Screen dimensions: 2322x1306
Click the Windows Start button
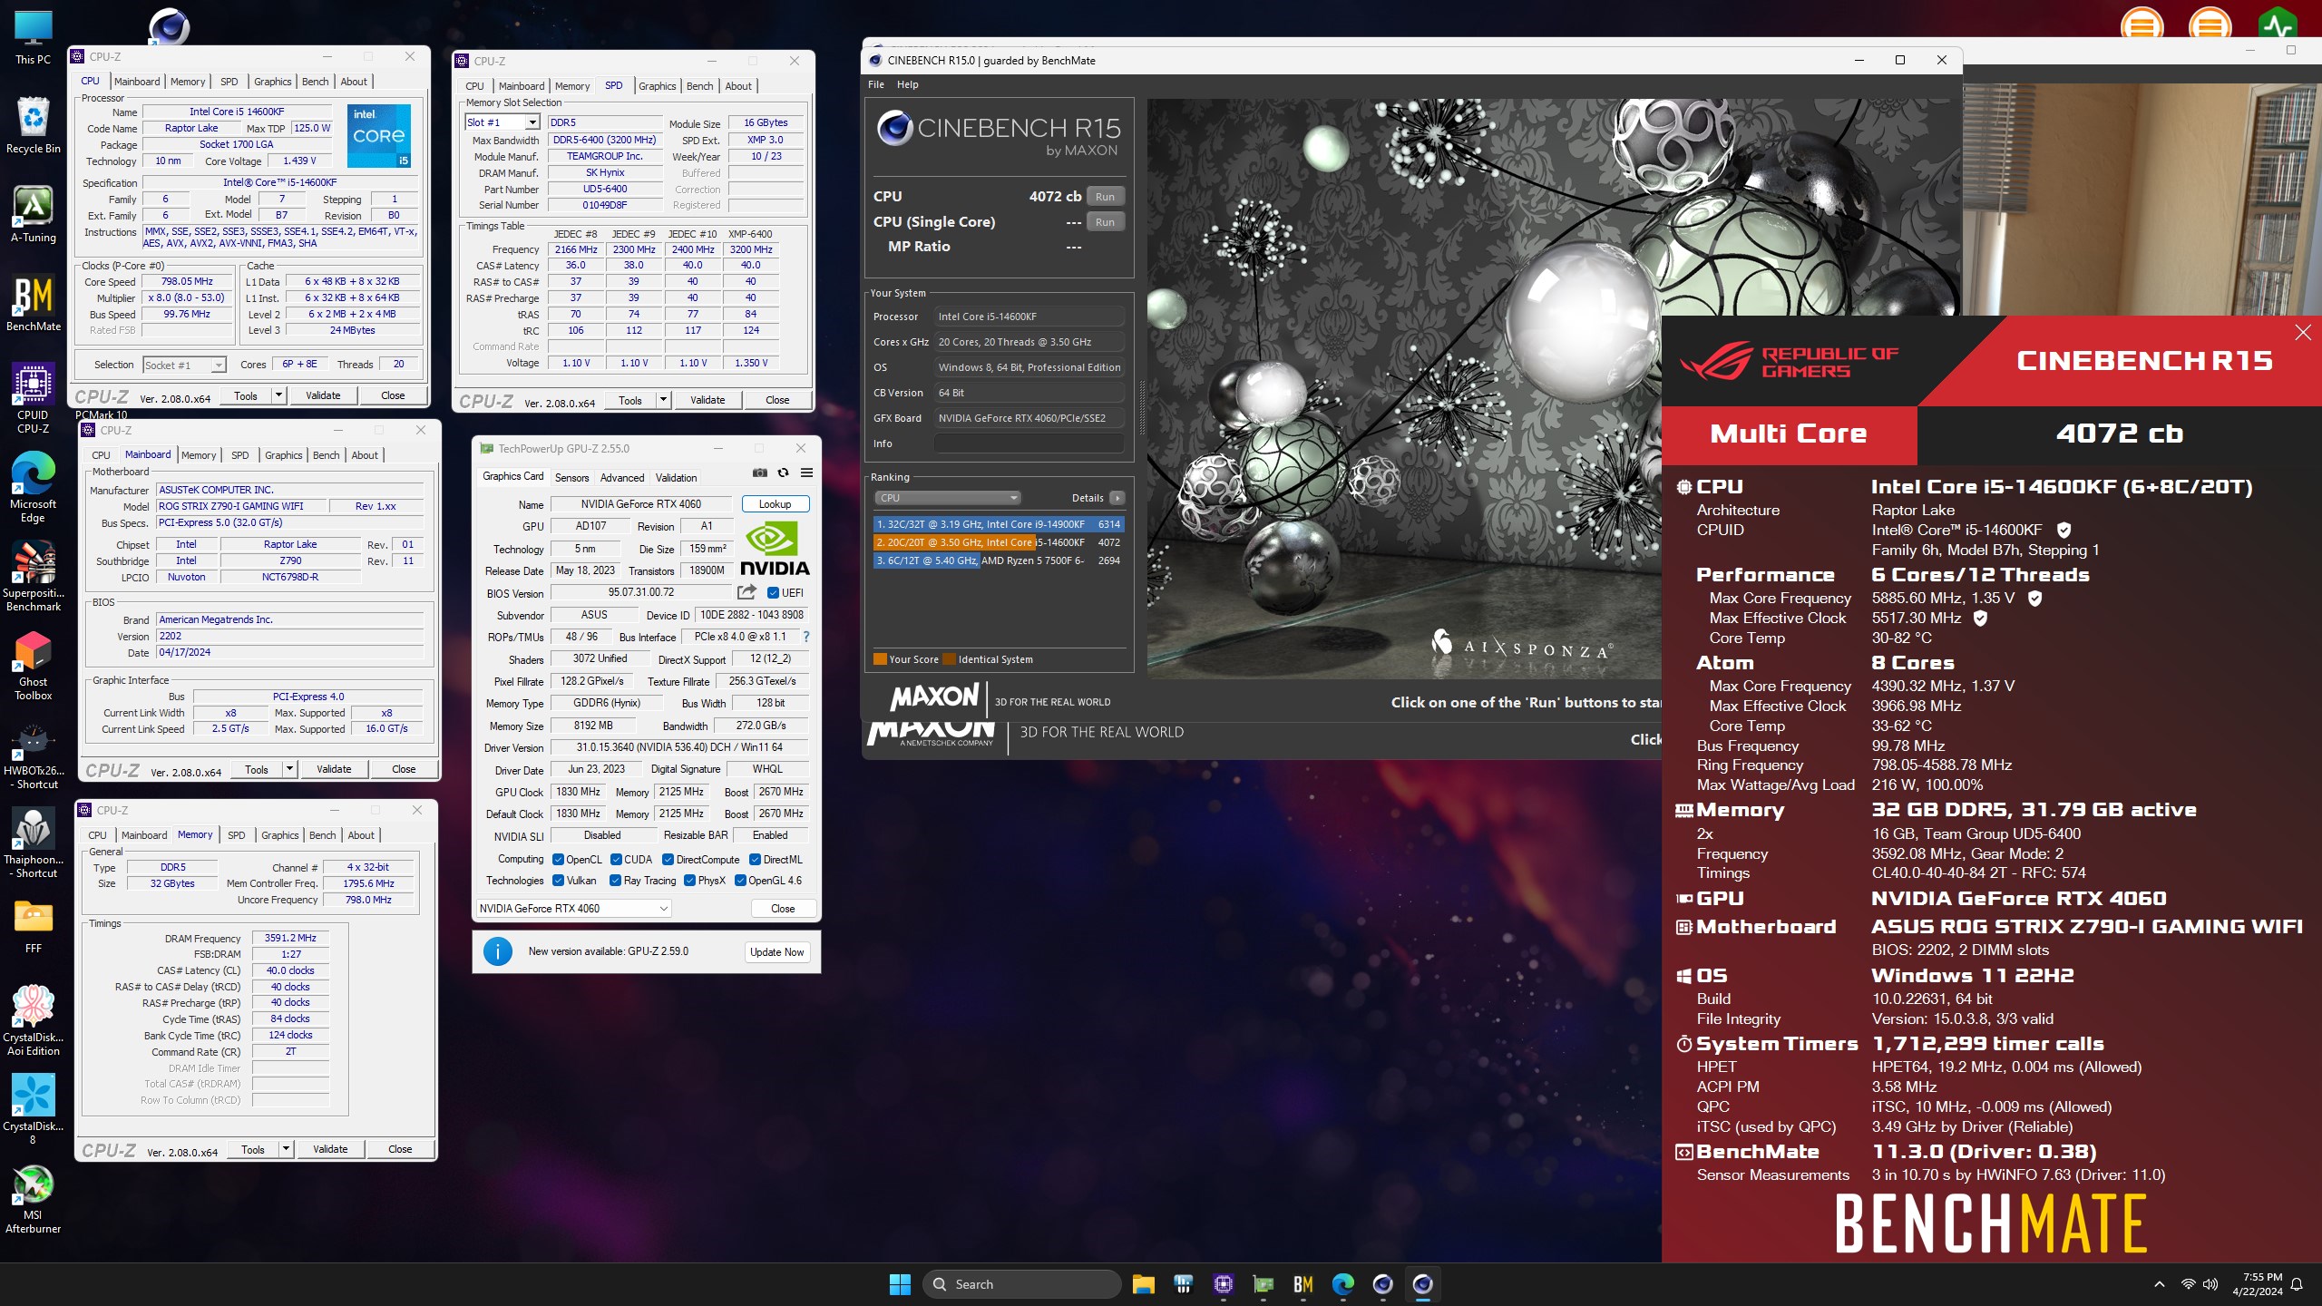[900, 1284]
